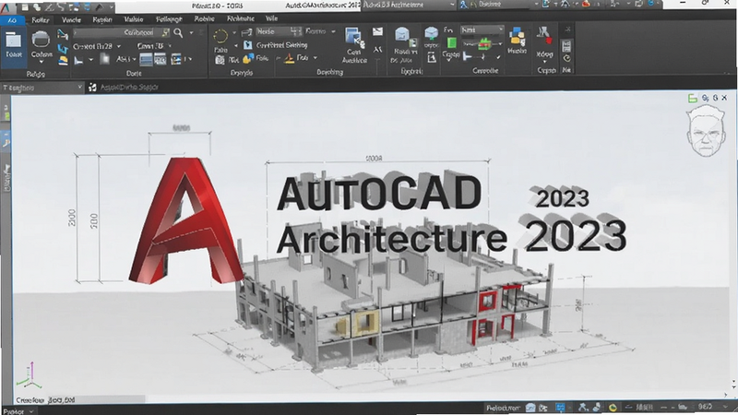Click the yellow-green circle icon in the status bar
The height and width of the screenshot is (415, 738).
point(613,408)
